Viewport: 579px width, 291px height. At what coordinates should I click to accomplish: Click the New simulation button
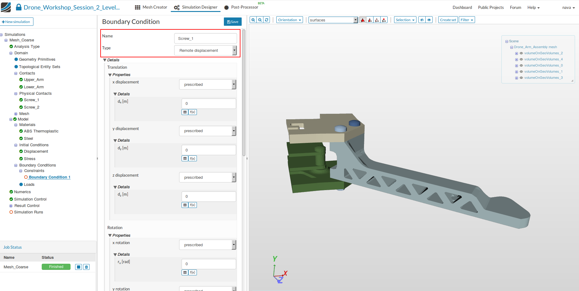click(x=17, y=22)
